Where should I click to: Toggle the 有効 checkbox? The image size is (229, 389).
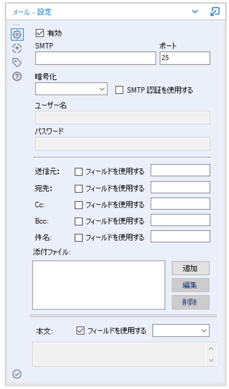click(40, 33)
